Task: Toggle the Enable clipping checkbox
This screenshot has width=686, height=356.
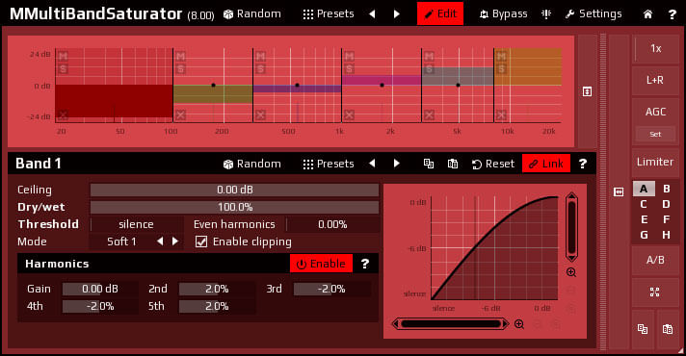Action: pos(201,242)
